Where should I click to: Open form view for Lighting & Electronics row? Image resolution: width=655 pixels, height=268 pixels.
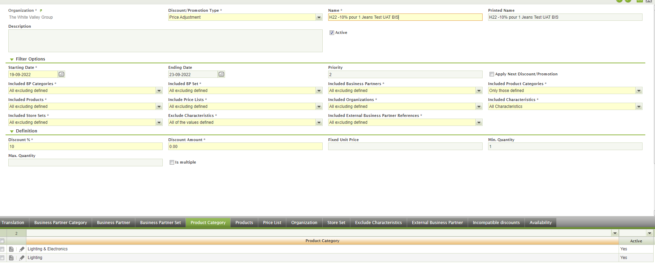click(x=11, y=249)
